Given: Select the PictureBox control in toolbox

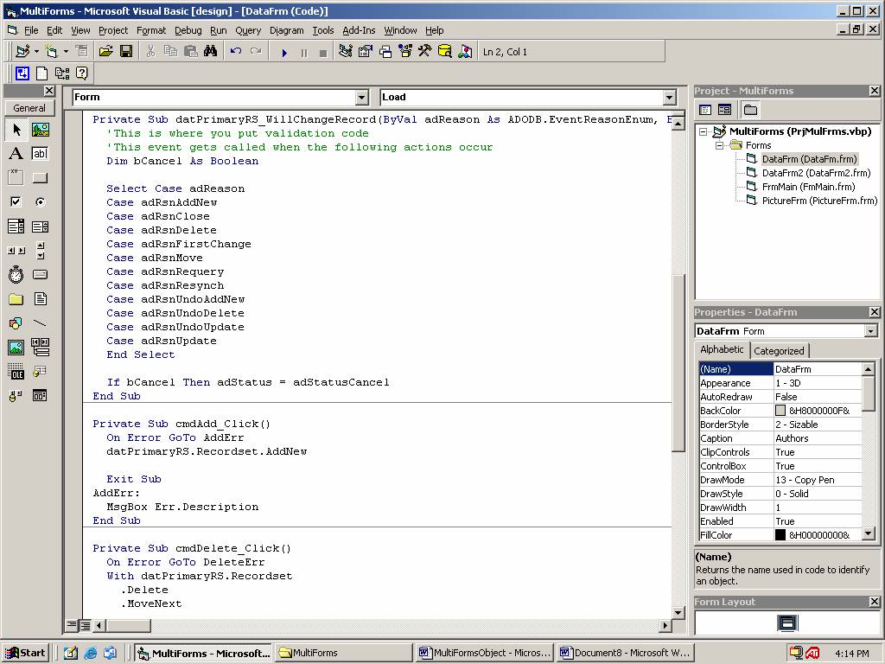Looking at the screenshot, I should pos(40,130).
